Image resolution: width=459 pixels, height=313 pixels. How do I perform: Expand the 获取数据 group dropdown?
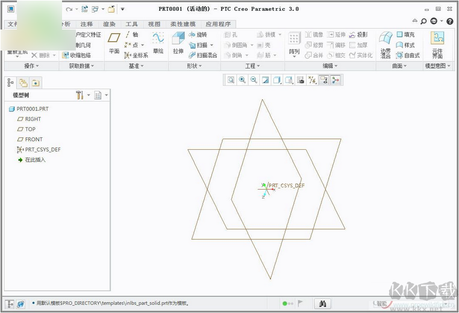[81, 66]
